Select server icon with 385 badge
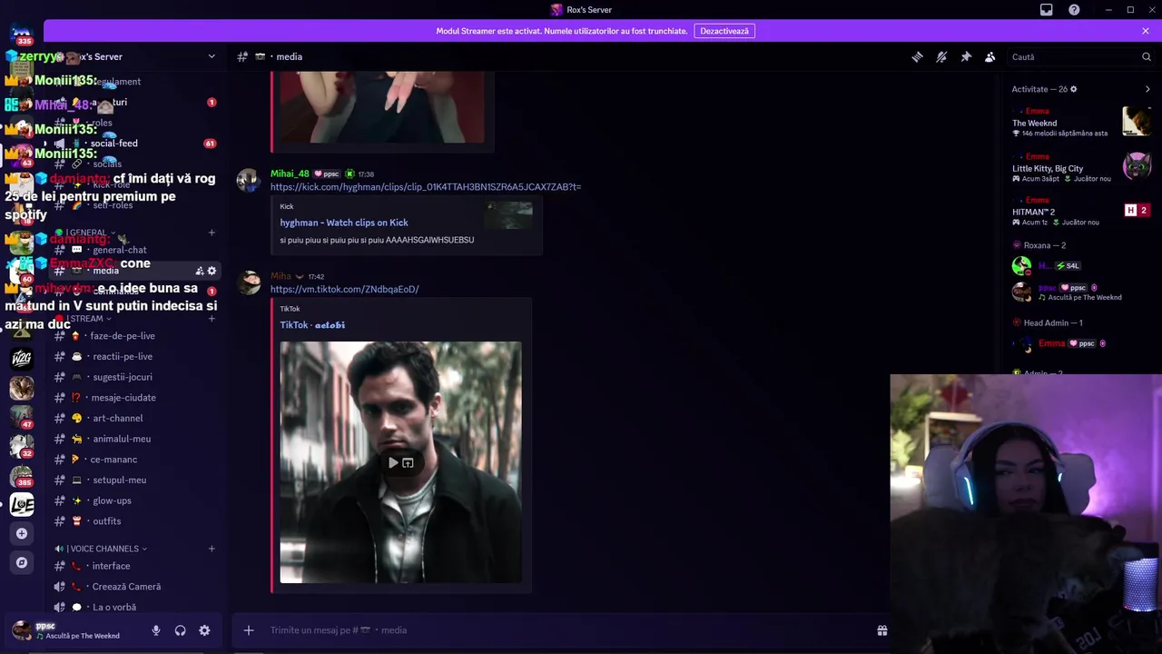The image size is (1162, 654). point(22,475)
